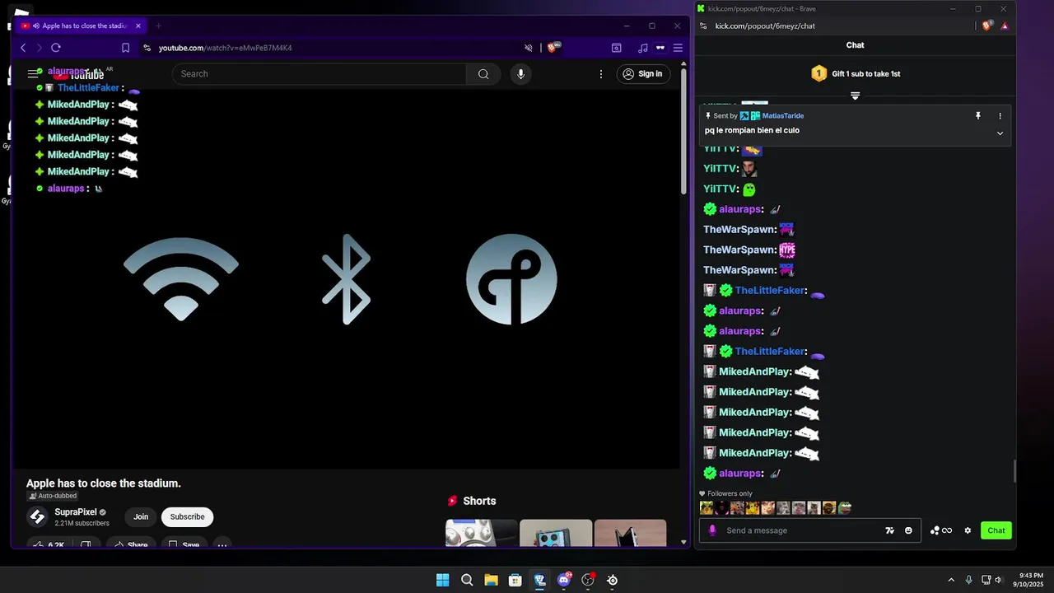1054x593 pixels.
Task: Open the emoji picker in chat box
Action: pos(908,530)
